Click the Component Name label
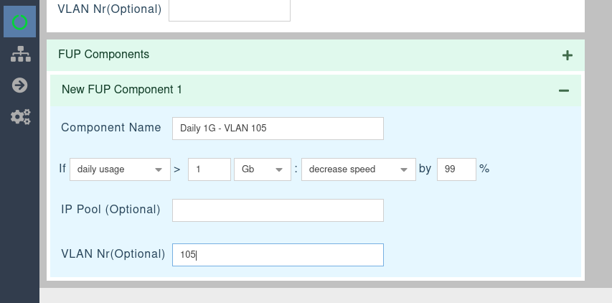Viewport: 612px width, 303px height. 111,128
